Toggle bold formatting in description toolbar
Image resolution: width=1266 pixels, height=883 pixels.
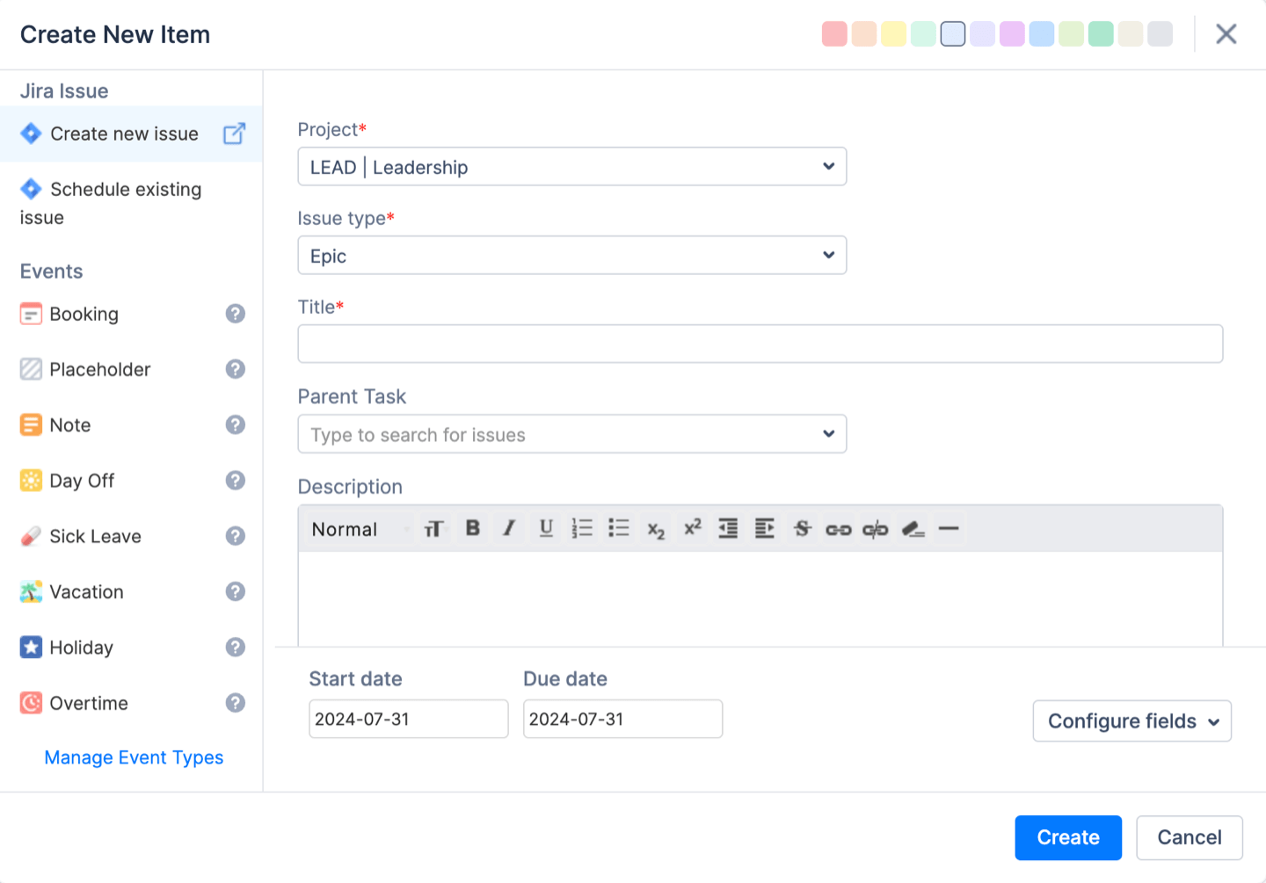[x=472, y=528]
